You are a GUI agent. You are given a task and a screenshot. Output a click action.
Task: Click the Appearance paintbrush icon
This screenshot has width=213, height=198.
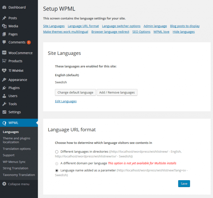(x=4, y=80)
